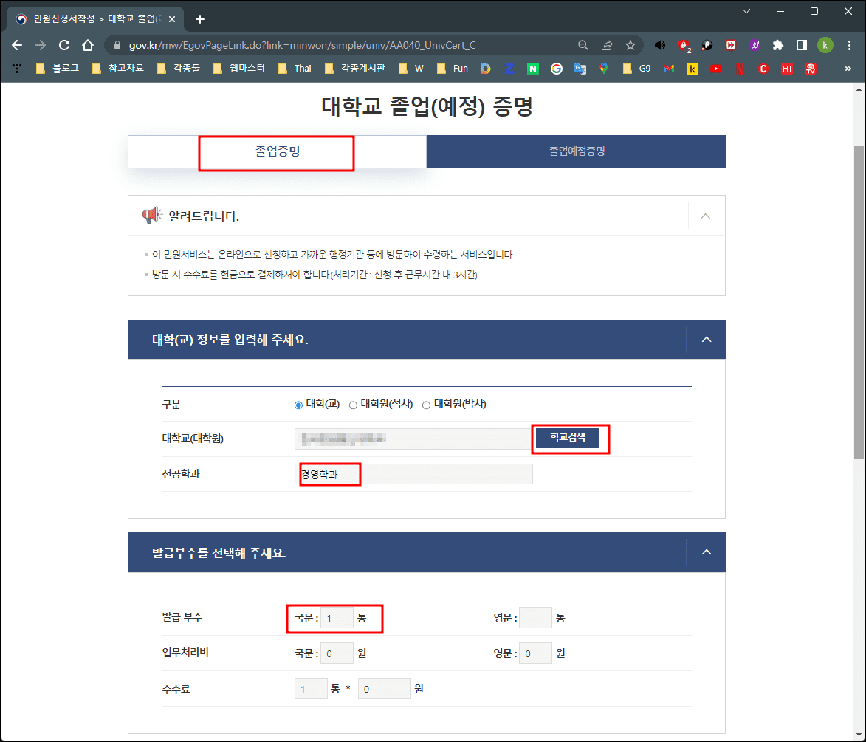Click the 학교검색 search button

(568, 437)
